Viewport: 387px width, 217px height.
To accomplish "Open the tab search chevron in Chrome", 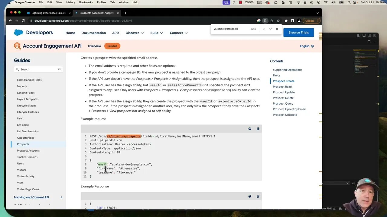I will (317, 13).
